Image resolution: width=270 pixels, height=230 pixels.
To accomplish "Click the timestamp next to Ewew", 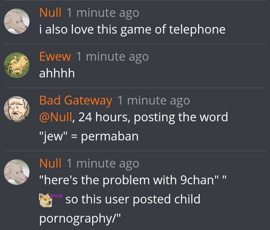I will pos(112,57).
